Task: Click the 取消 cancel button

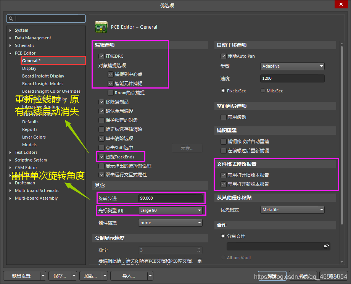Action: pos(303,276)
